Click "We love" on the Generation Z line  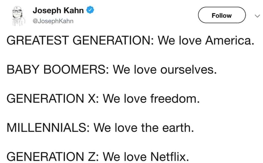point(126,157)
